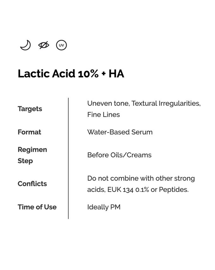Click the Uneven tone, Textural Irregularities text

point(144,103)
